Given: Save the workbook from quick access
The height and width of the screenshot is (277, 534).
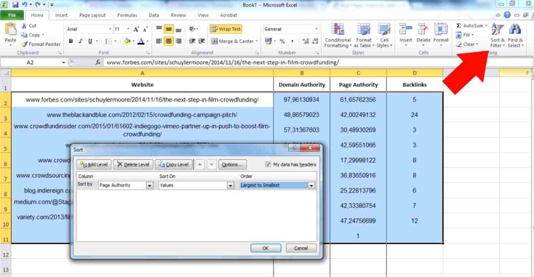Looking at the screenshot, I should tap(15, 5).
